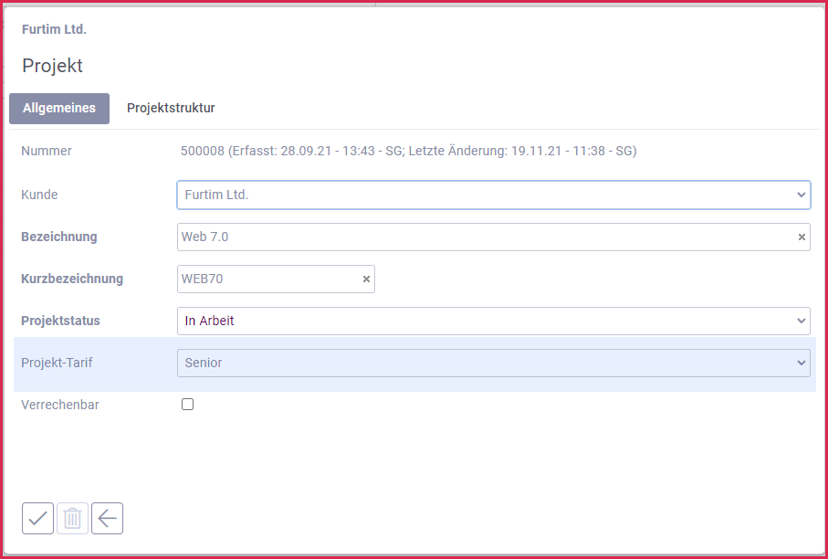The height and width of the screenshot is (559, 828).
Task: Click the Nummer label
Action: 47,151
